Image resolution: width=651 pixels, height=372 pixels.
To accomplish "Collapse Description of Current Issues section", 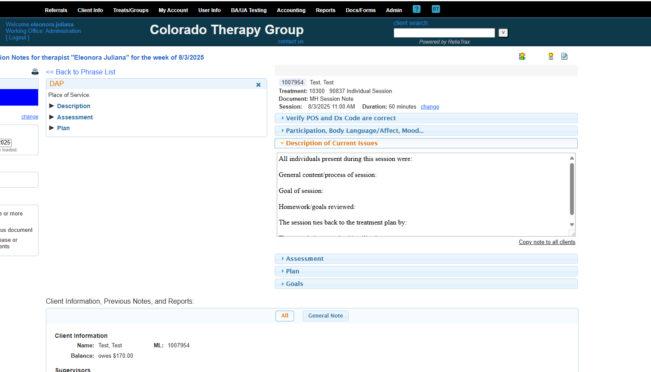I will click(331, 143).
